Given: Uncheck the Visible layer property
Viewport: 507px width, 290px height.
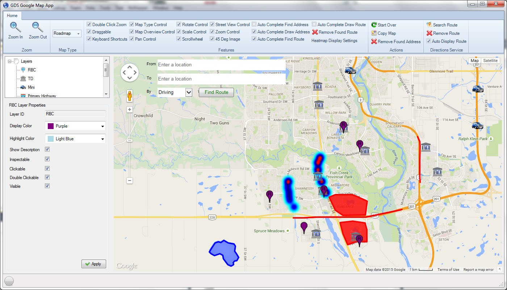Looking at the screenshot, I should point(47,186).
